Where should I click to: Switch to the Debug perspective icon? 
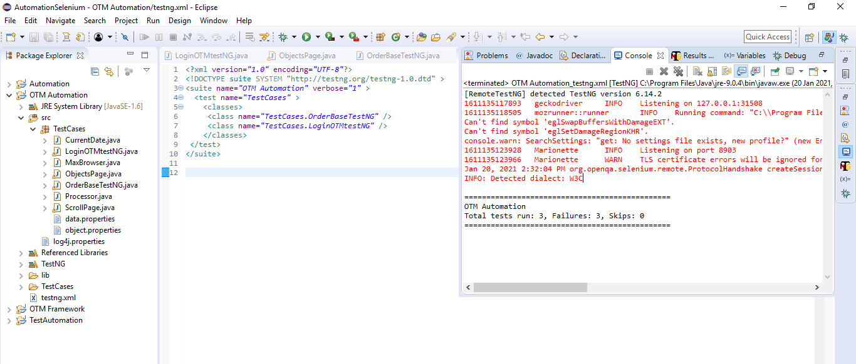click(x=844, y=37)
